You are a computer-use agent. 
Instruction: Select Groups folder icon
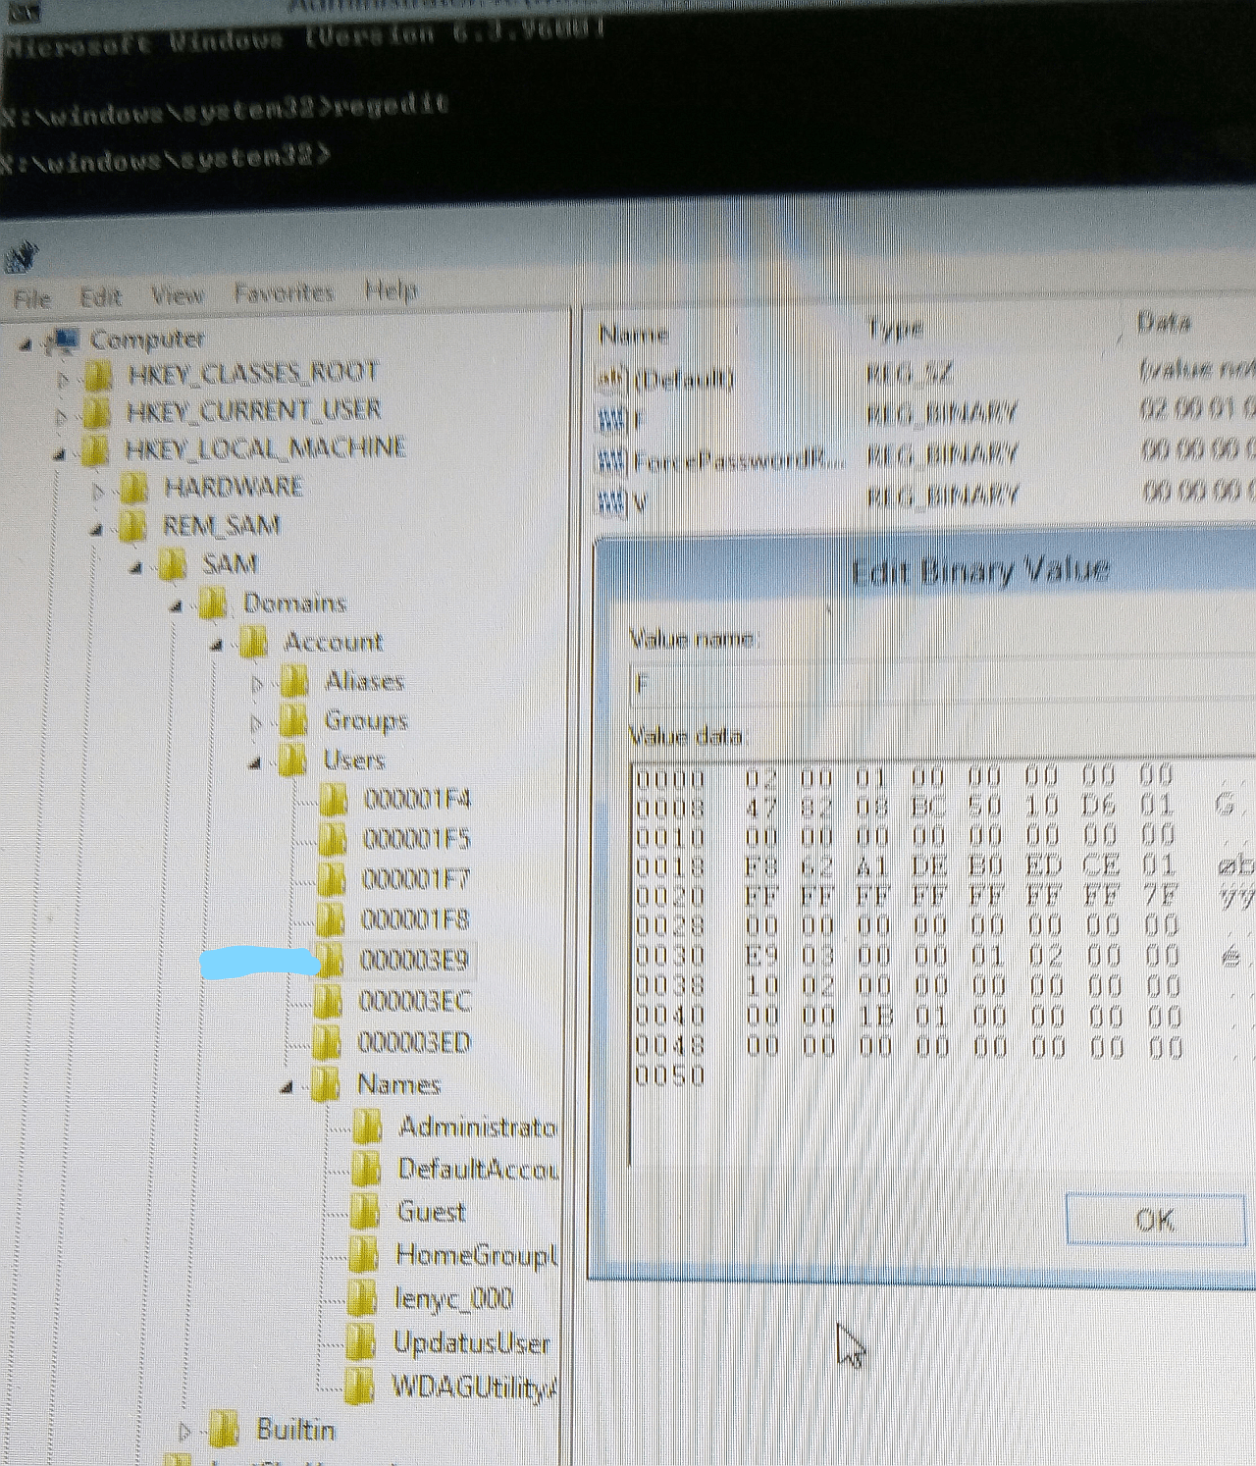(293, 720)
